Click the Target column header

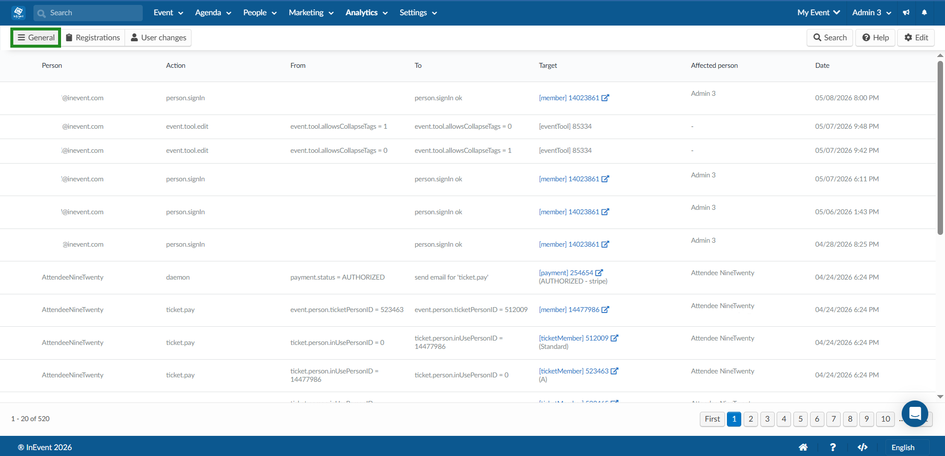(548, 65)
